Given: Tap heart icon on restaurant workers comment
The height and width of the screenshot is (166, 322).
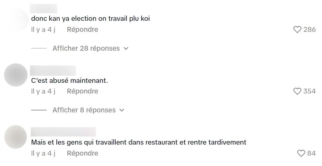Looking at the screenshot, I should pyautogui.click(x=301, y=153).
